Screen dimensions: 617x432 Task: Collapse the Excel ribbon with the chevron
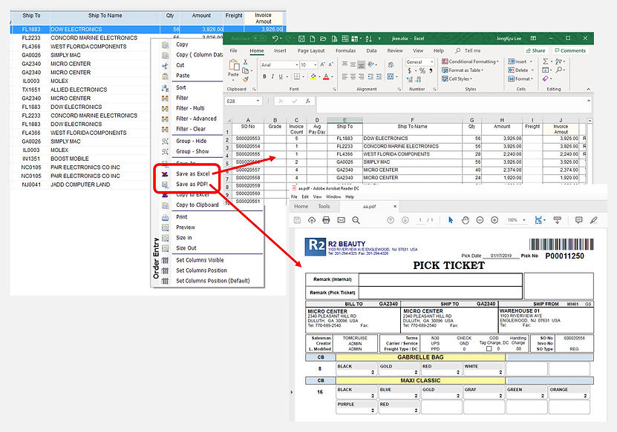588,89
